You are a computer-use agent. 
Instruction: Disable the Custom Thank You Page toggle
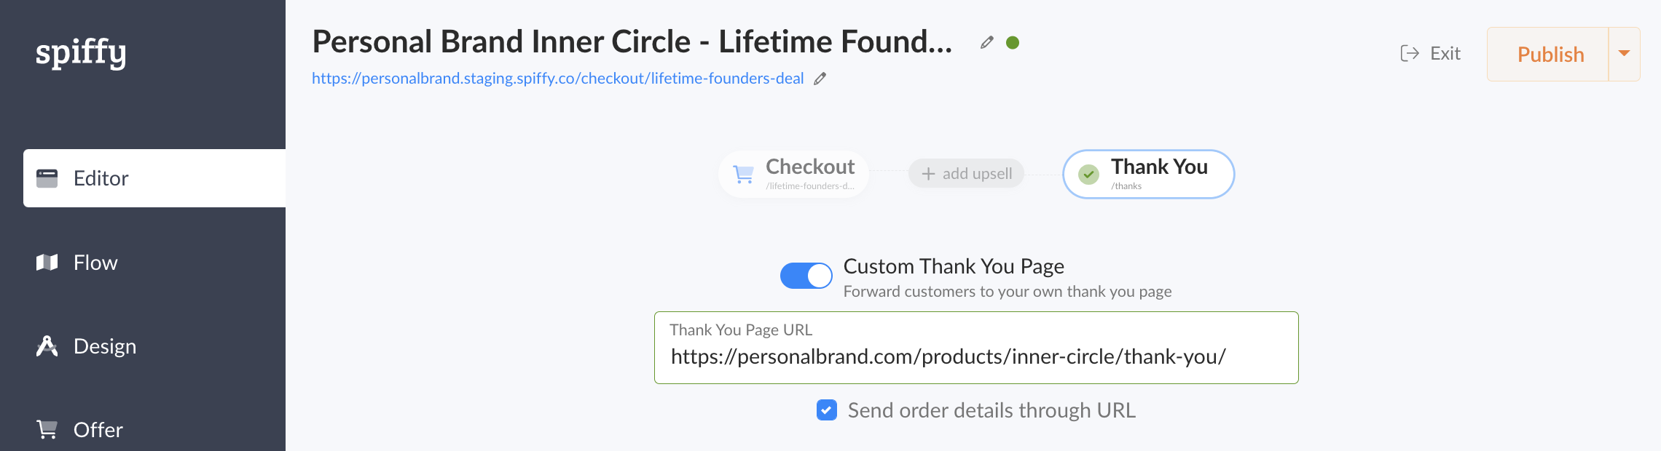806,276
